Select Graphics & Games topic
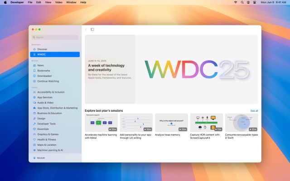 48,134
